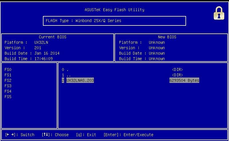
Task: Click the 6293504 Bytes file size
Action: pyautogui.click(x=184, y=80)
